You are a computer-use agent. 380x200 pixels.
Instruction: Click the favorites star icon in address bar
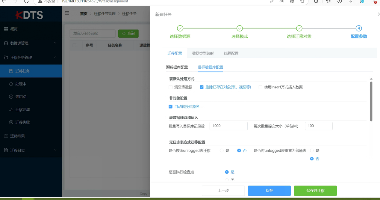[302, 1]
